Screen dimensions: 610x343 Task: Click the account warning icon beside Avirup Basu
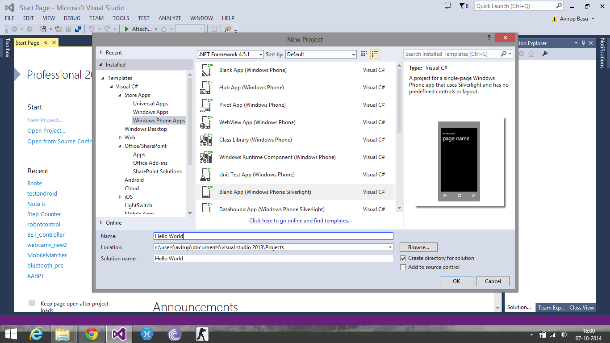(555, 19)
